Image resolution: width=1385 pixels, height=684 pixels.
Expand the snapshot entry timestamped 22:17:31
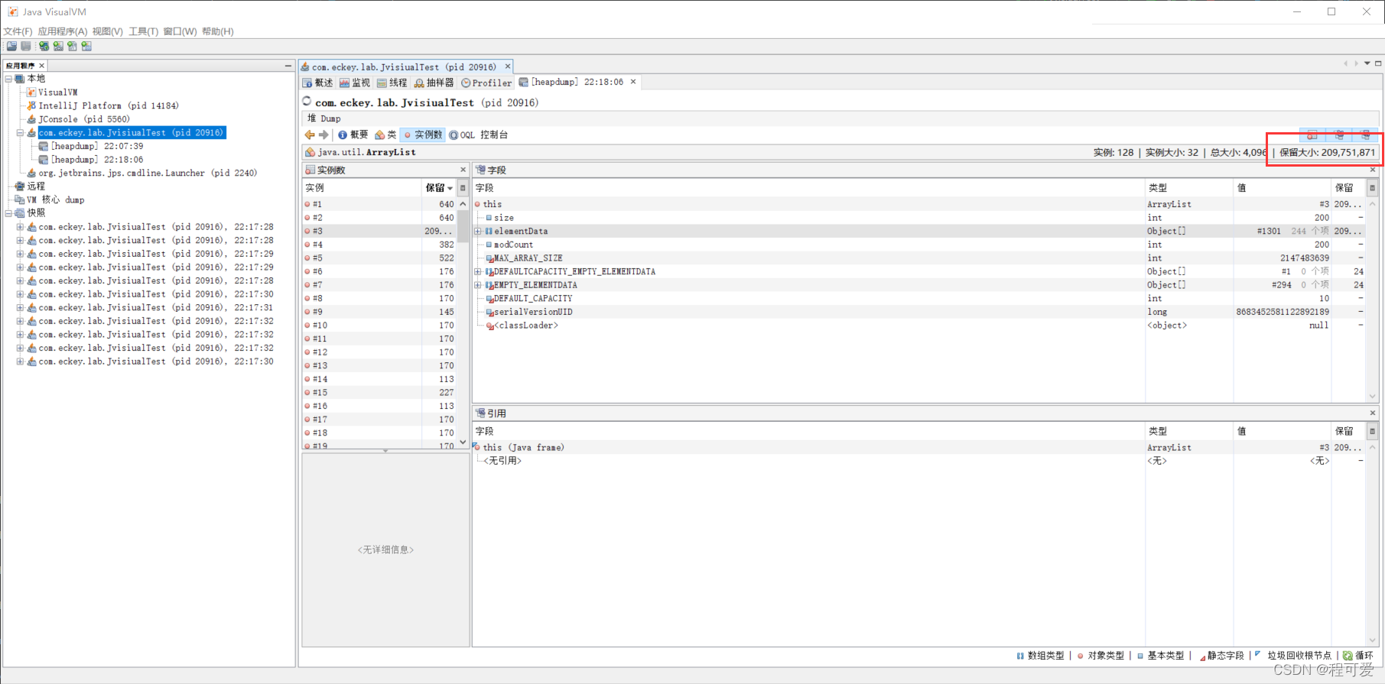(x=21, y=307)
